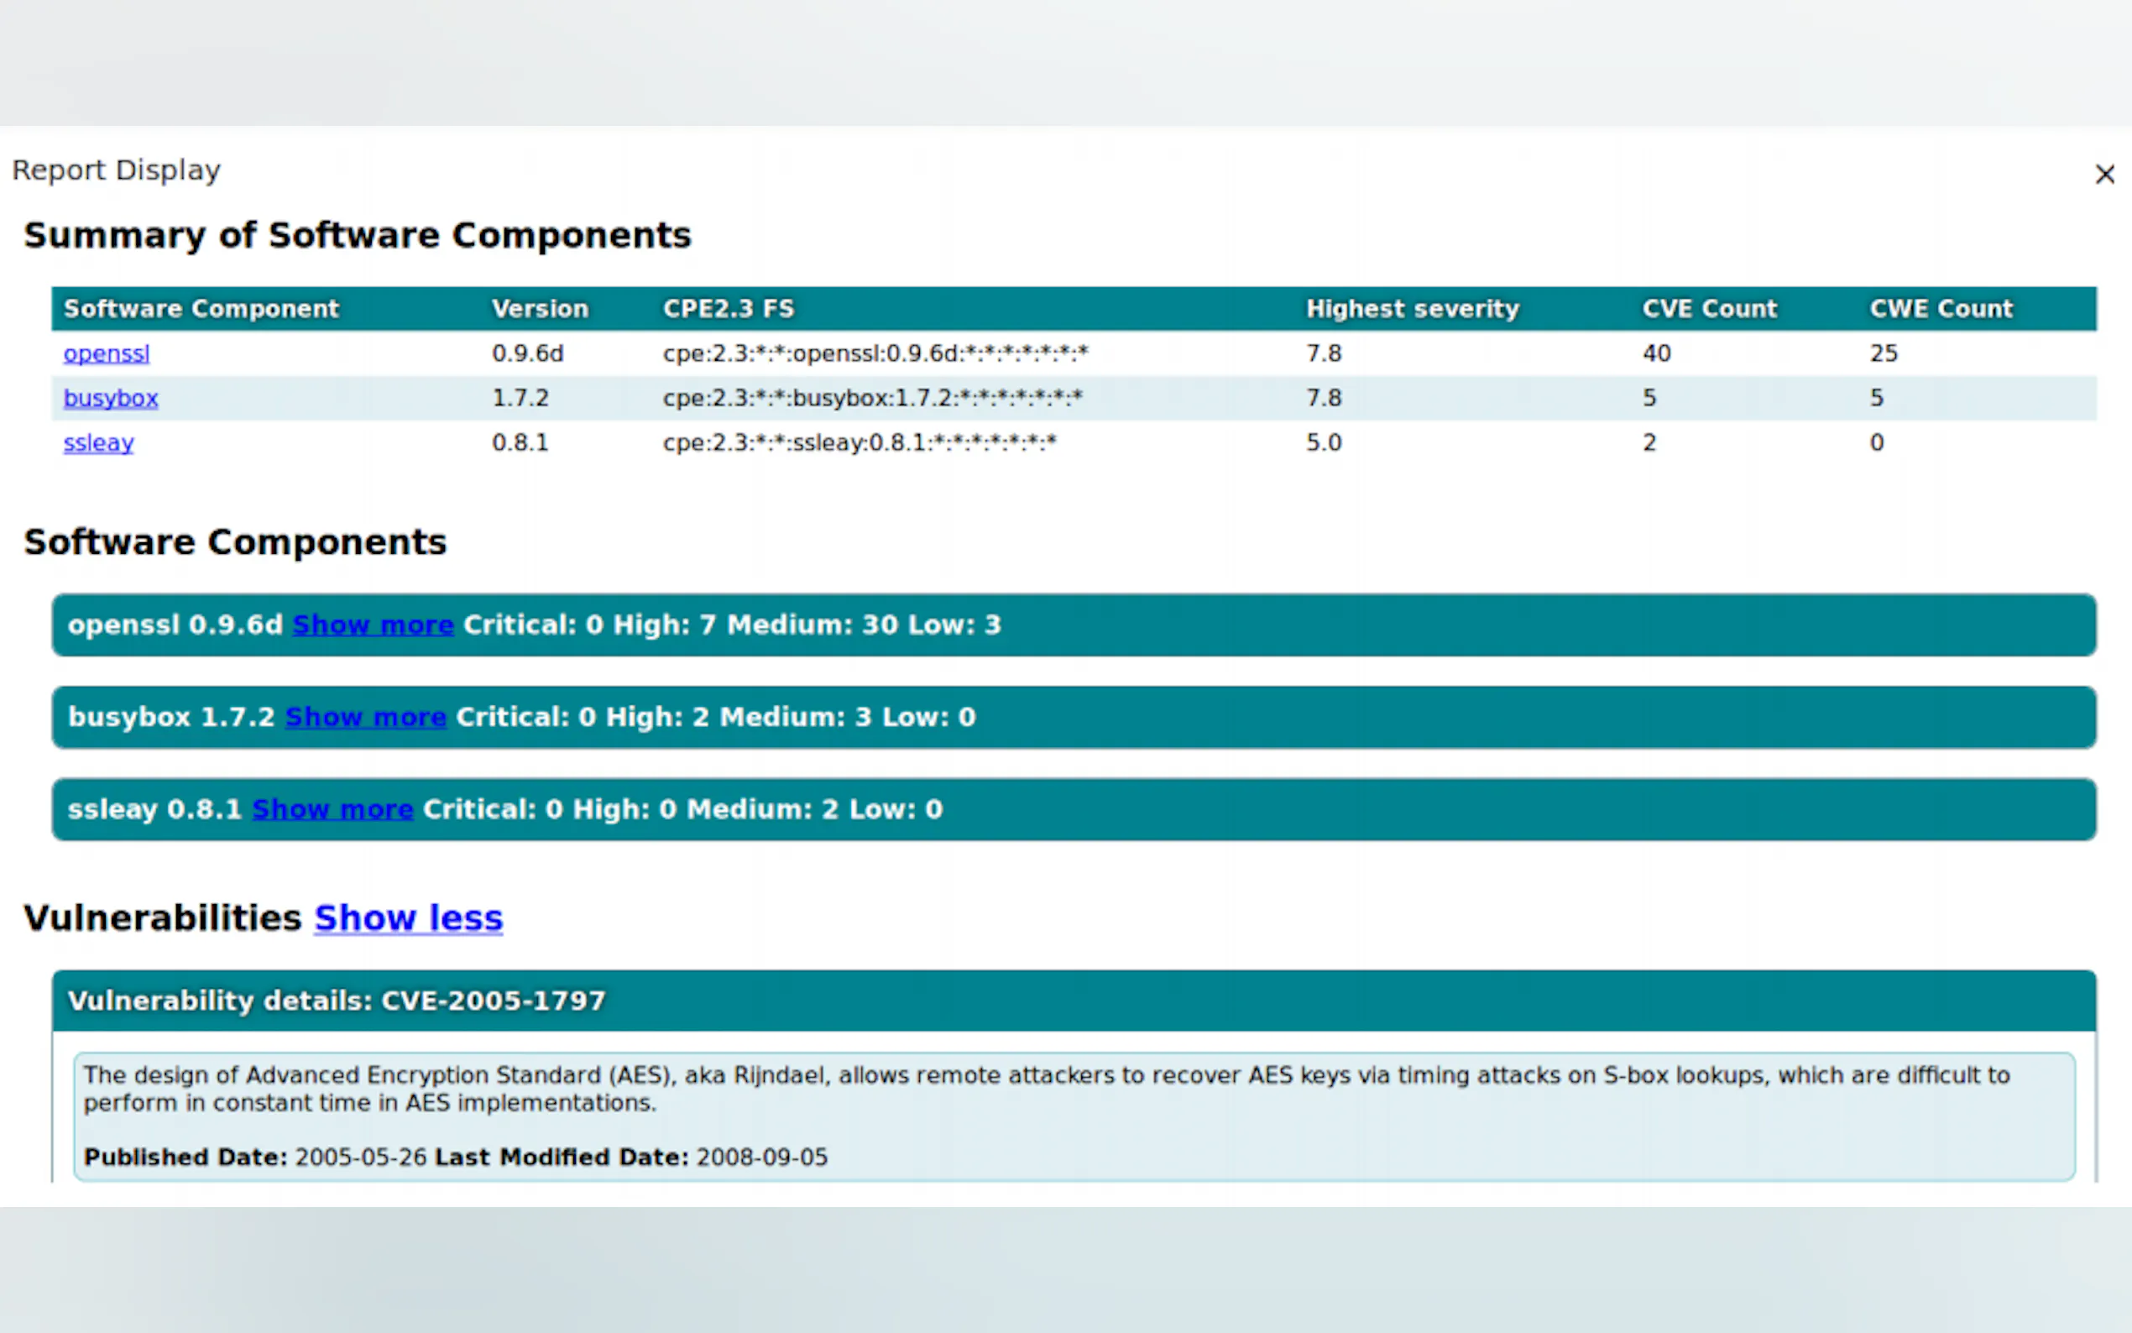The width and height of the screenshot is (2132, 1333).
Task: Select the openssl CPE string in the summary table
Action: click(876, 353)
